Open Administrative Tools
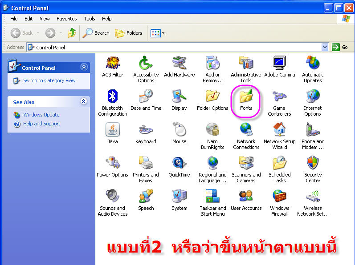The image size is (355, 265). pos(246,69)
